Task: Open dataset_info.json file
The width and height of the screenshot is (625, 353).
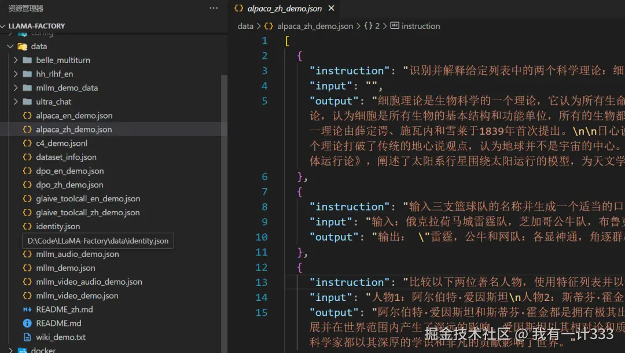Action: pos(66,157)
